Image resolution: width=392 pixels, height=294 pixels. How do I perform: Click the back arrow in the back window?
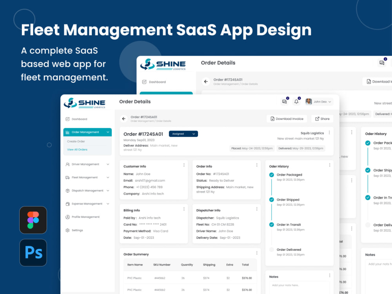[x=206, y=82]
